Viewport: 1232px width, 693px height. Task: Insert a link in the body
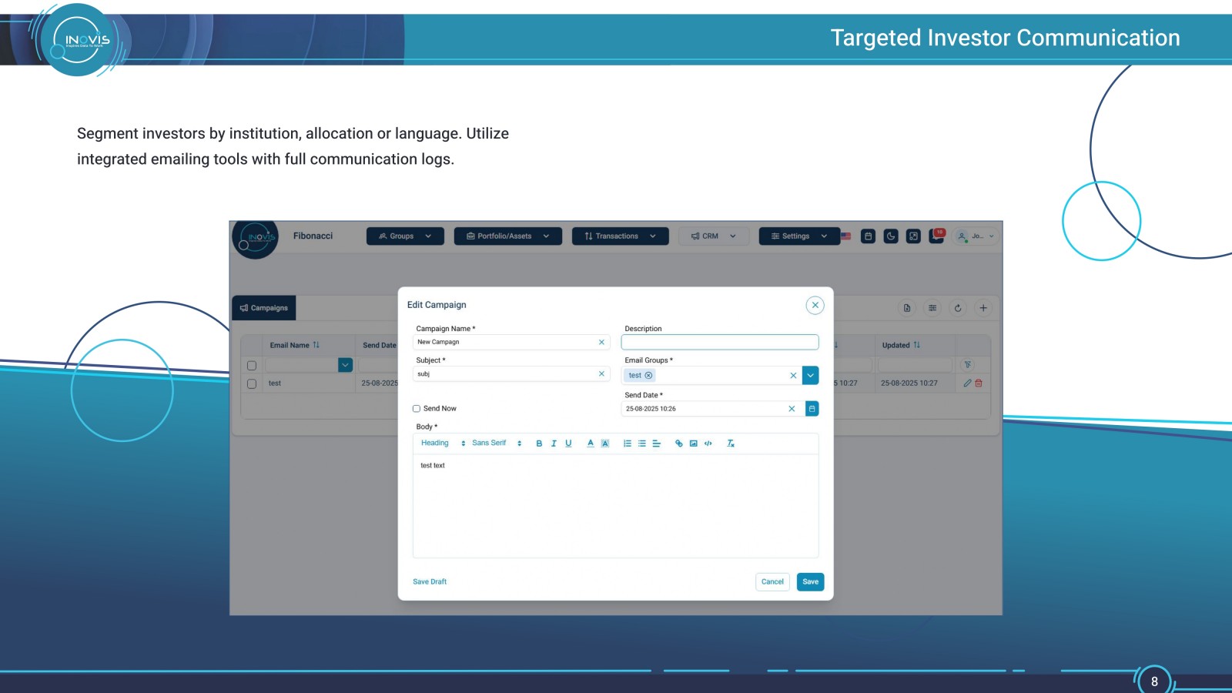678,444
